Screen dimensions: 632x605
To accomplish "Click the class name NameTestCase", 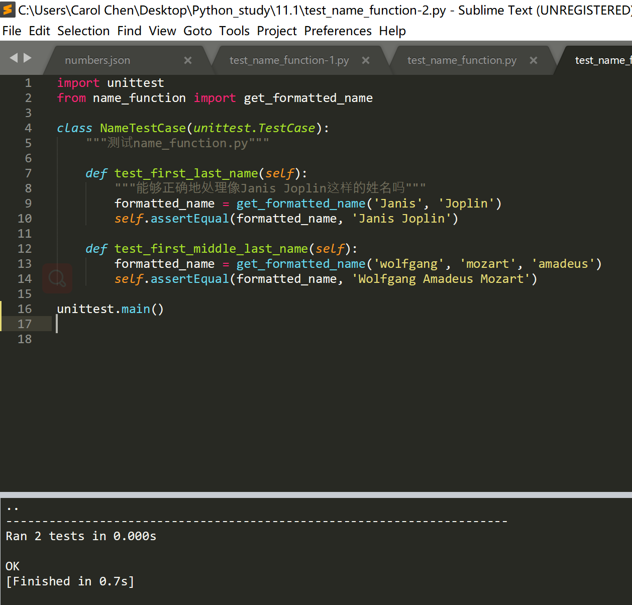I will pos(143,128).
